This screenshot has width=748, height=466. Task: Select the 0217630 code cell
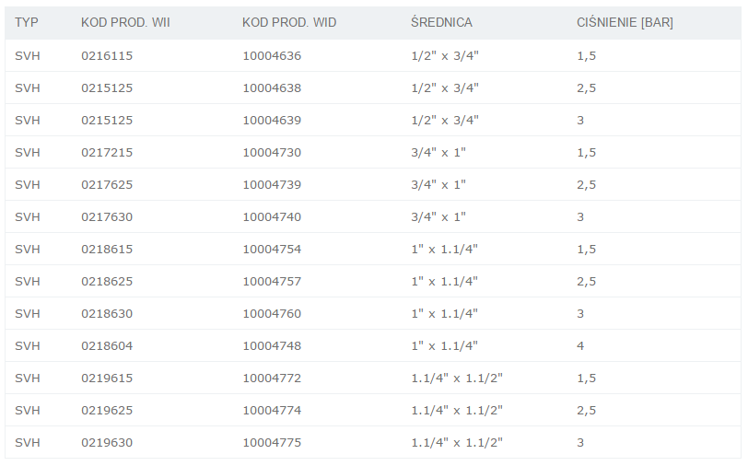(107, 216)
